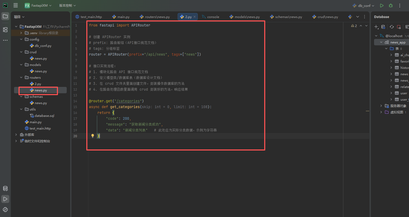Click the /categories route link in code
Image resolution: width=409 pixels, height=217 pixels.
[x=128, y=101]
